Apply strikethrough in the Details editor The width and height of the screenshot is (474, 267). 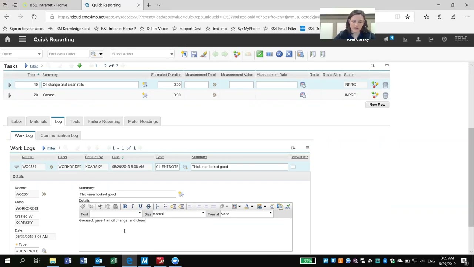click(148, 207)
